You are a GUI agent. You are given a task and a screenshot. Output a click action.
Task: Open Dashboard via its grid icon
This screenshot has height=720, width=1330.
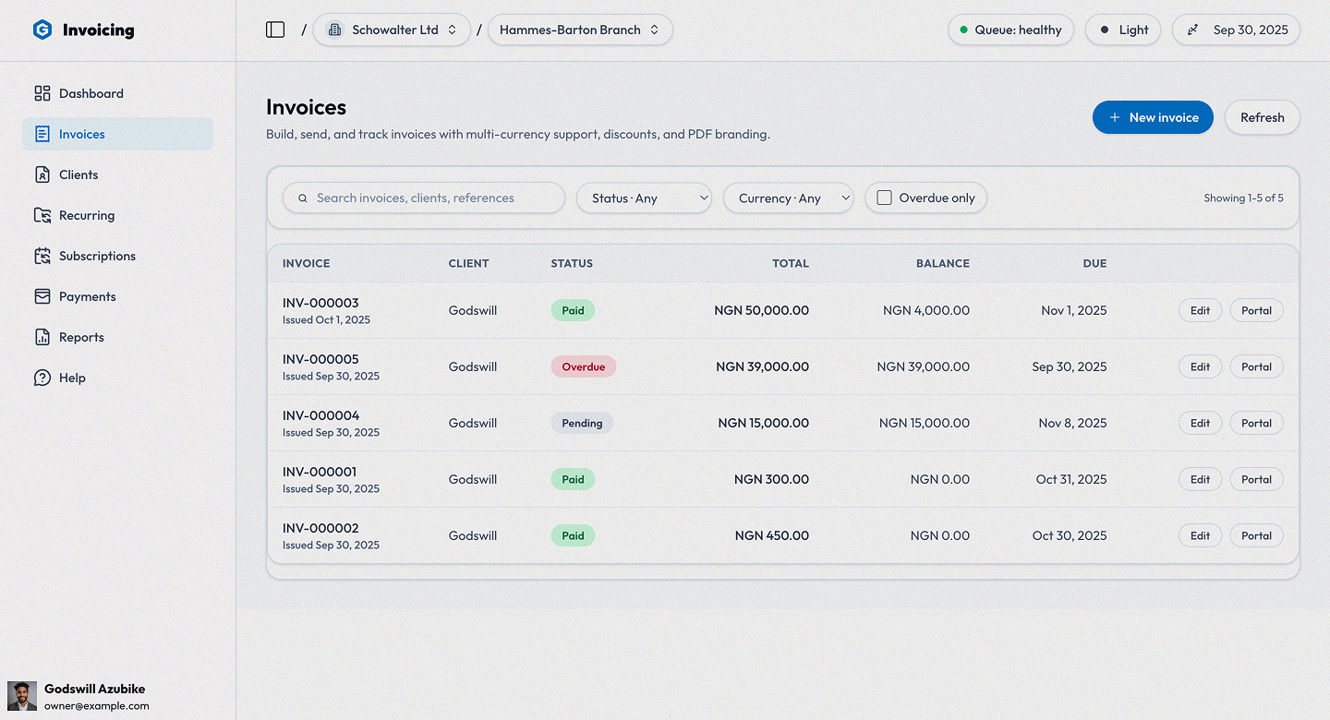click(x=42, y=93)
